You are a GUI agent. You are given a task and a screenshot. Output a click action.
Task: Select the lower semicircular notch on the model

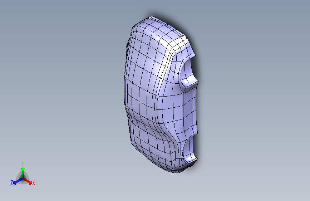[189, 149]
